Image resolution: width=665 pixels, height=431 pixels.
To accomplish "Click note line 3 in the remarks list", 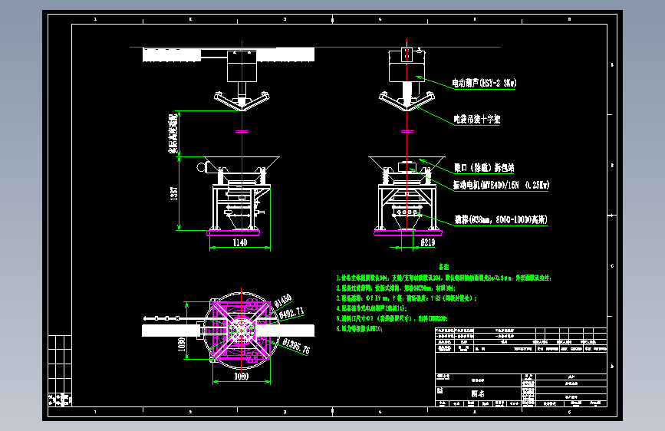I will (407, 298).
